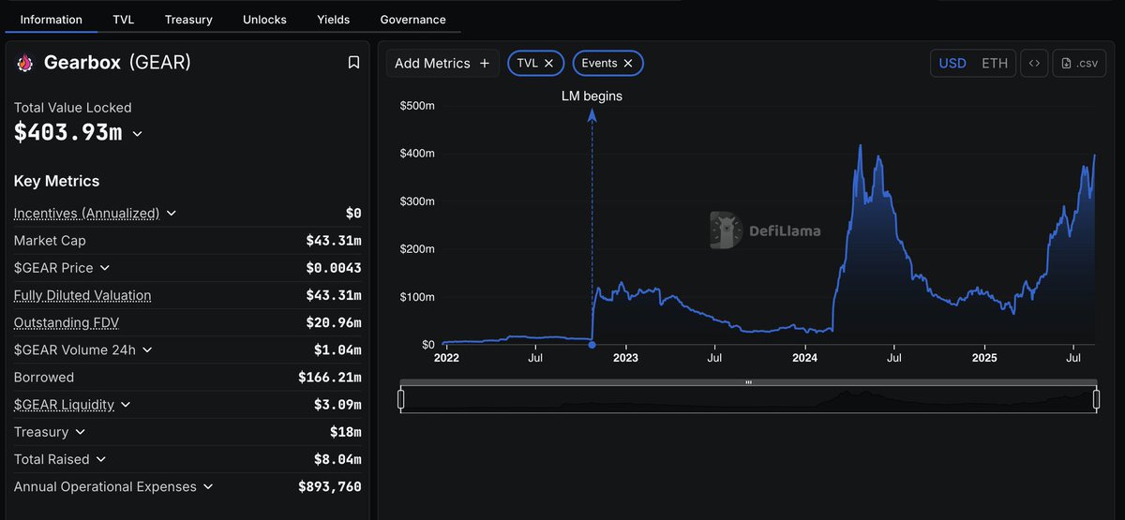Click the $403.93m total value figure
The height and width of the screenshot is (520, 1125).
pyautogui.click(x=68, y=132)
